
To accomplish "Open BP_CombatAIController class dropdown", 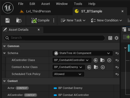I will coord(72,60).
